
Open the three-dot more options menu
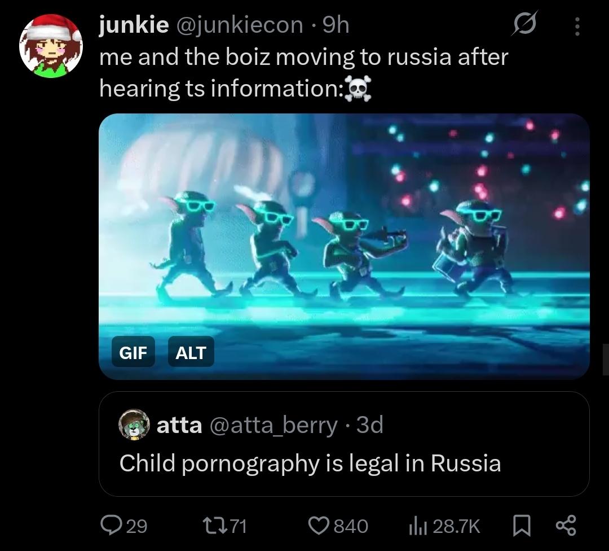coord(577,26)
